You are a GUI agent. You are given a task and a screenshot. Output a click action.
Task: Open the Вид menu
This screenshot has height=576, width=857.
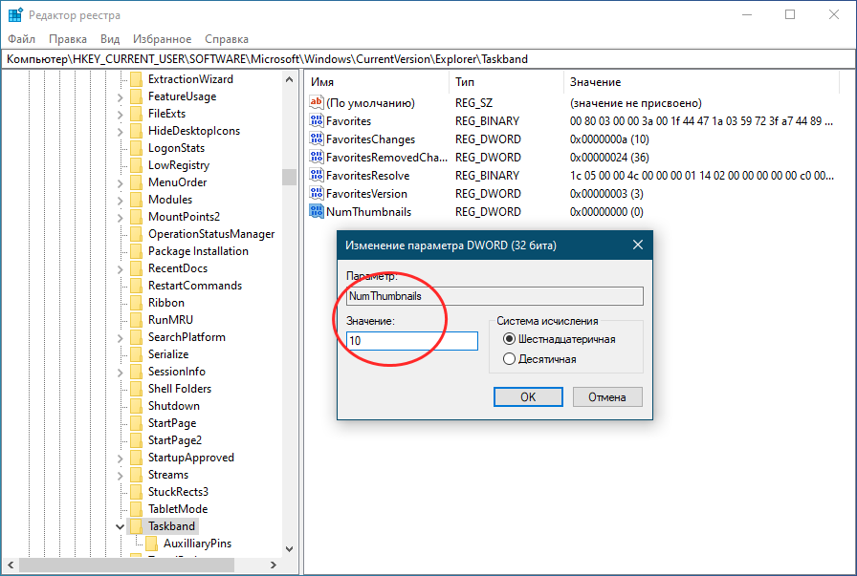pos(110,39)
